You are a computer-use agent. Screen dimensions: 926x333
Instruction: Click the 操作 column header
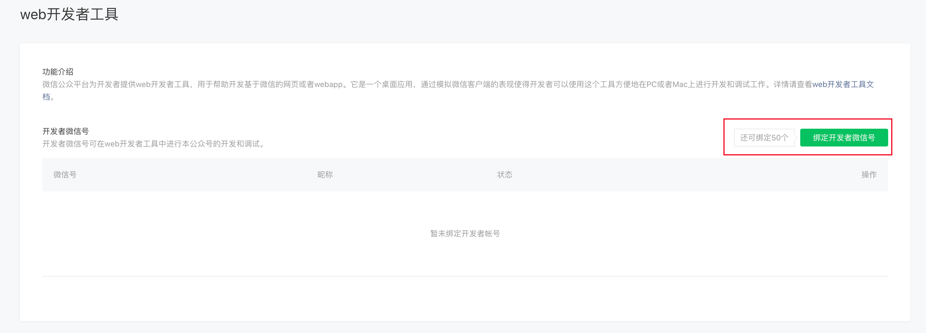coord(869,175)
